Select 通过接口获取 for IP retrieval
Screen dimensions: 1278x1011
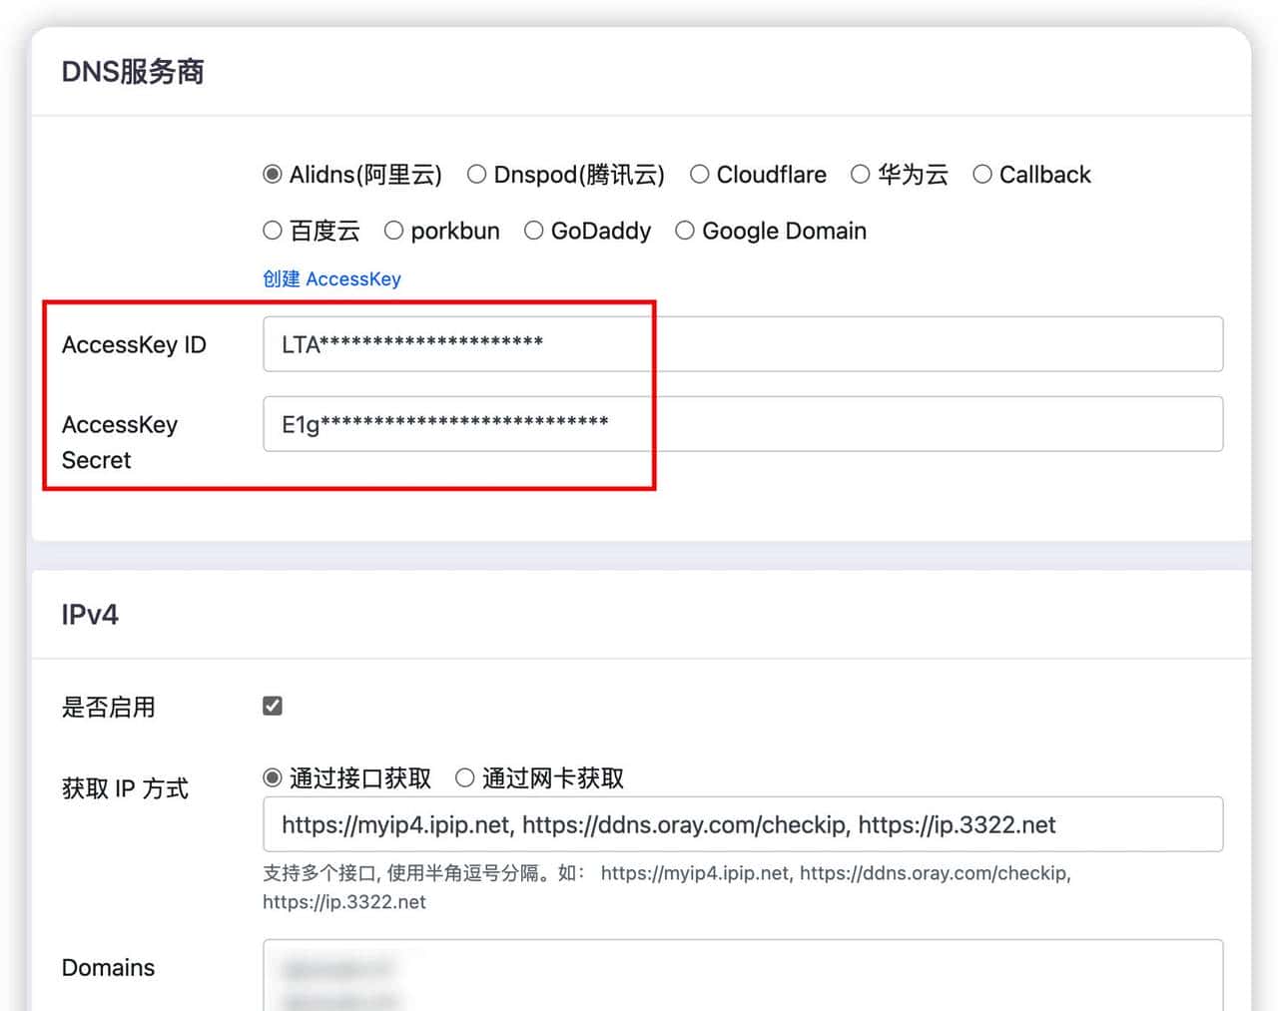click(270, 778)
